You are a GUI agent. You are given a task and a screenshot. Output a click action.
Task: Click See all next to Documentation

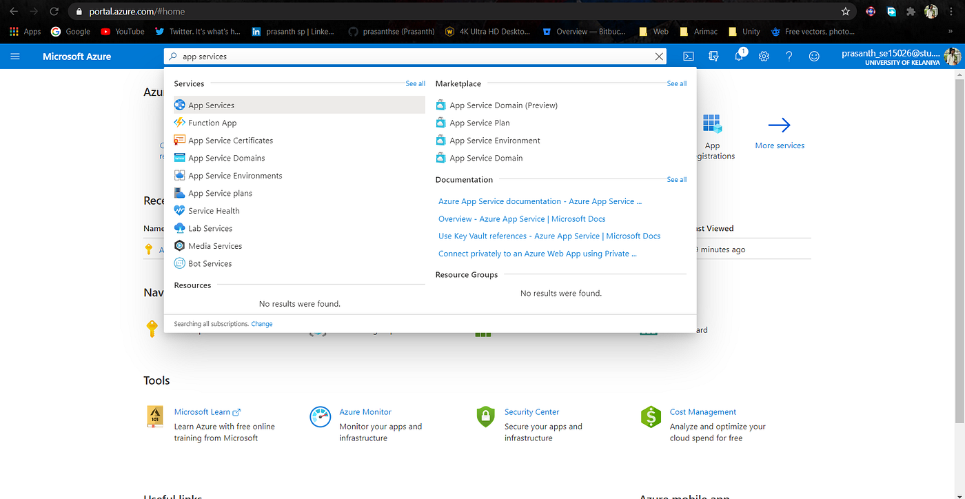676,179
